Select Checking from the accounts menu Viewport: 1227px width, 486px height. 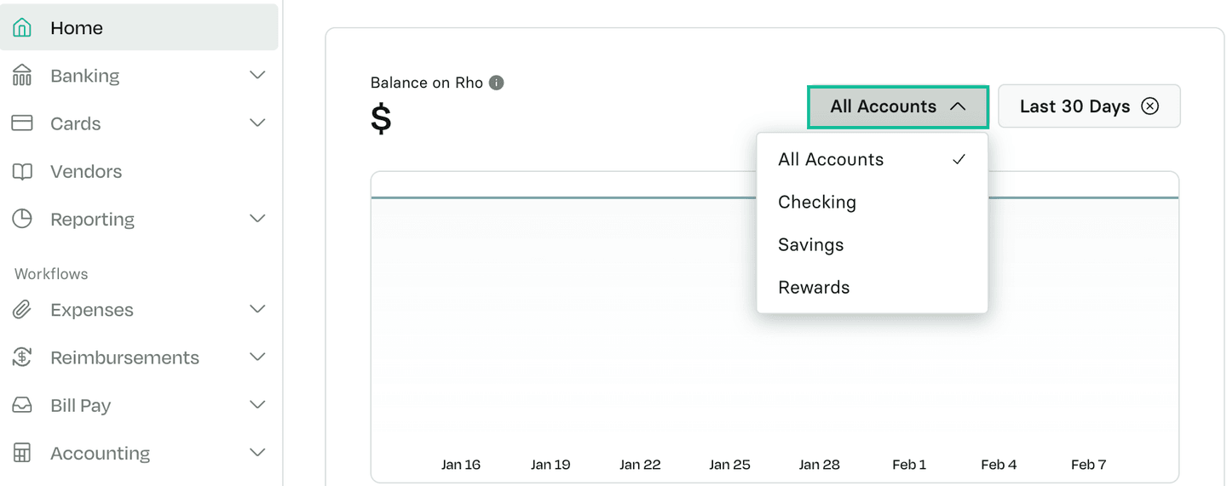817,203
